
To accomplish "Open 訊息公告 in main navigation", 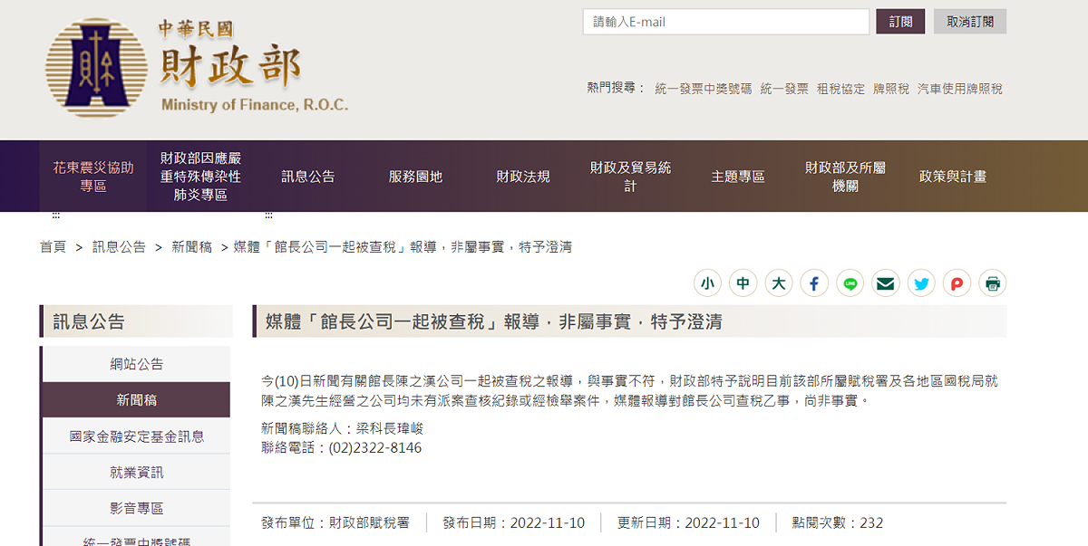I will point(308,177).
